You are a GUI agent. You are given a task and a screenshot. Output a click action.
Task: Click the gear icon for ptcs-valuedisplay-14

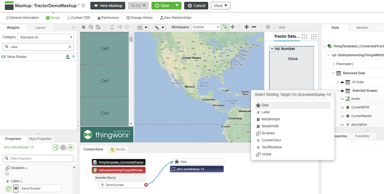63,147
